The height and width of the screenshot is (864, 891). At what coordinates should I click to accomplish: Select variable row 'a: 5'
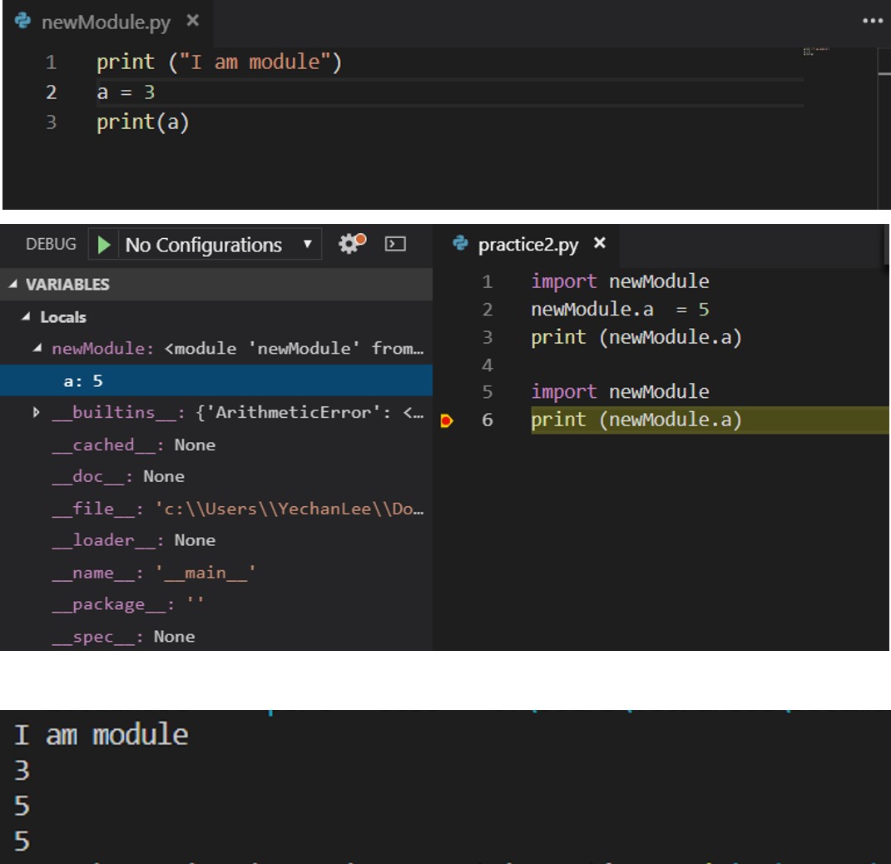[216, 381]
